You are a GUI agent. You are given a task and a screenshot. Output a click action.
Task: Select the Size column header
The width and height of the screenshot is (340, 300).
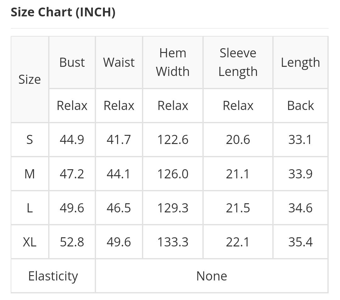point(30,79)
